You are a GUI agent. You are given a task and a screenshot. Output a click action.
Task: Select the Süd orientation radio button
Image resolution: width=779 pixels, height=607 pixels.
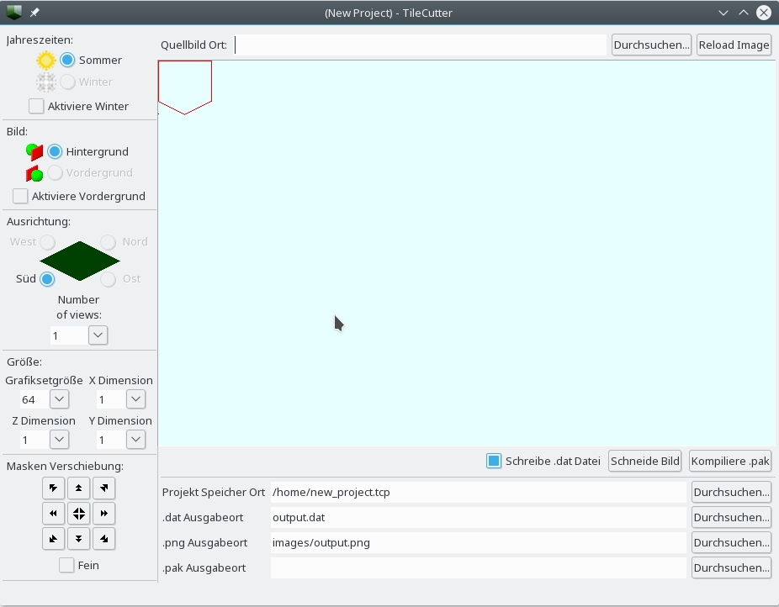(x=48, y=278)
